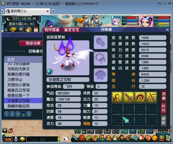This screenshot has height=144, width=173.
Task: Click the 制作图鉴 button
Action: coord(52,30)
